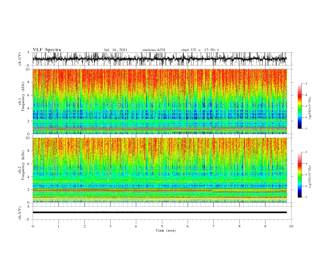The height and width of the screenshot is (254, 328).
Task: Click inside the ch.2 spectrogram panel
Action: tap(159, 170)
